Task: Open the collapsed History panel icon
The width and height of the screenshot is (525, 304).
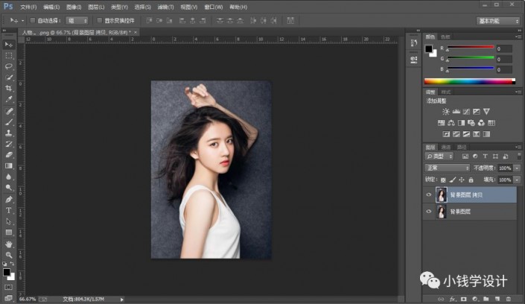Action: click(x=414, y=43)
